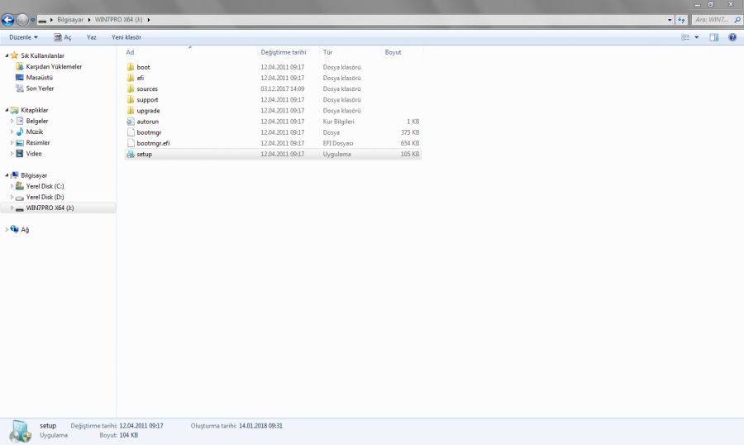Open Masaüstü in the sidebar

[x=40, y=78]
